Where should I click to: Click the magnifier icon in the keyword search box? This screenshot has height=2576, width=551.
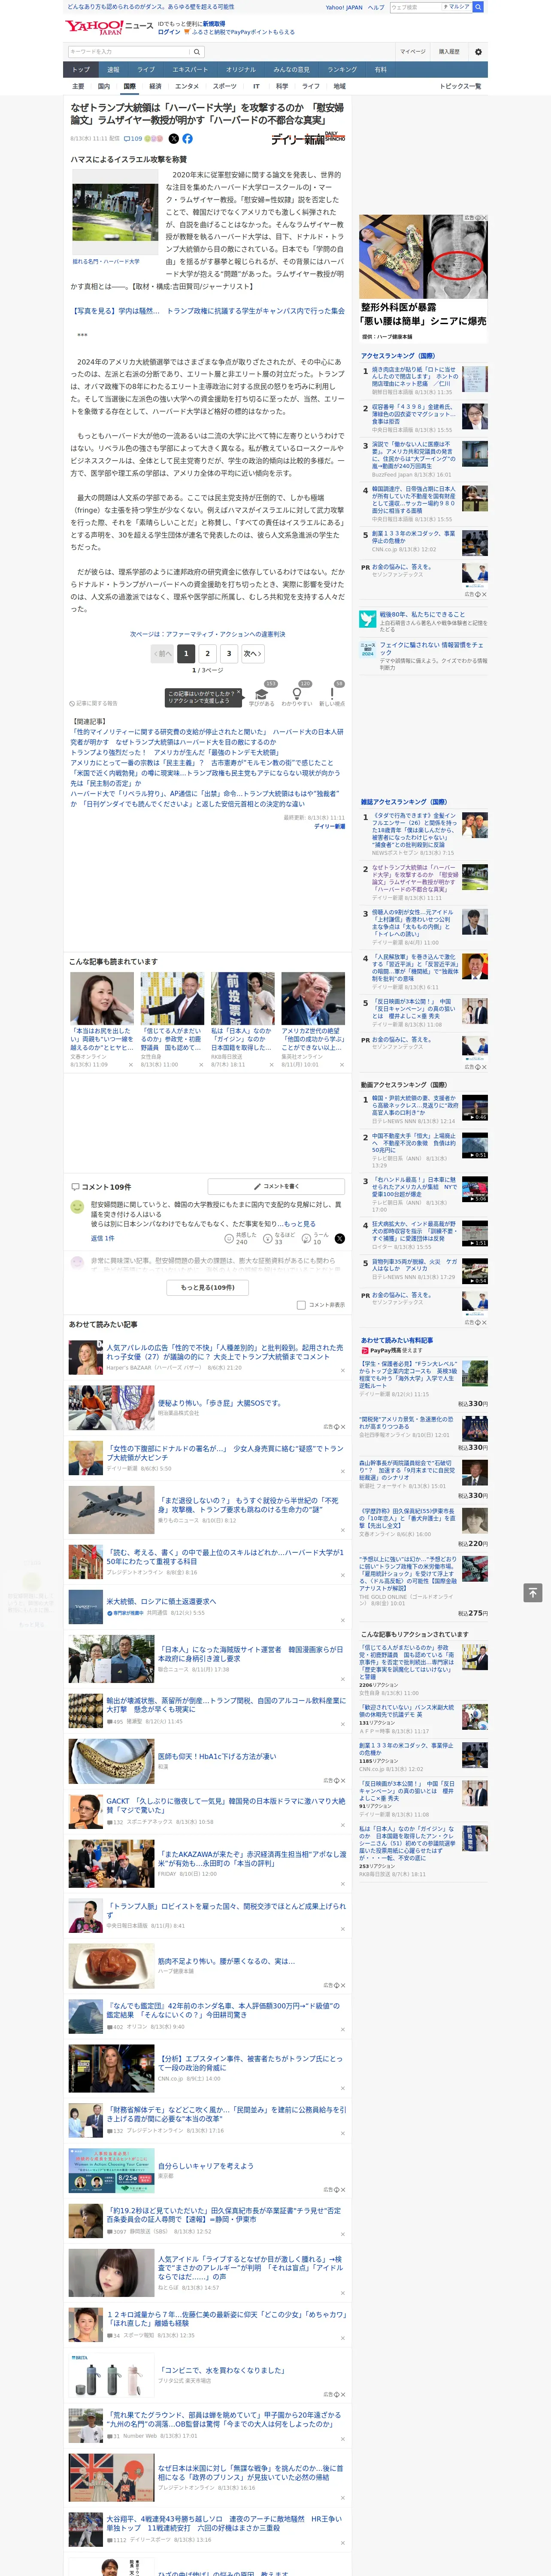click(197, 52)
